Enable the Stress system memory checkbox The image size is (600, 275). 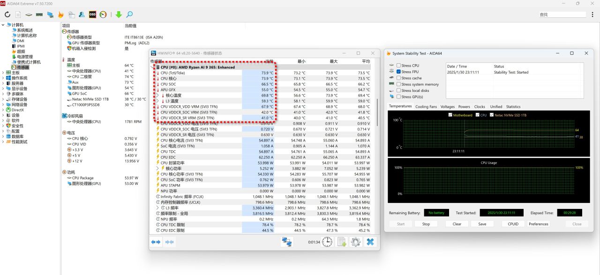[398, 84]
